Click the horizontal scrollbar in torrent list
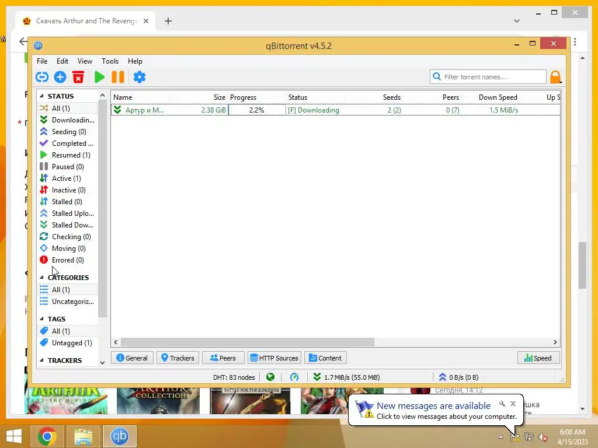The height and width of the screenshot is (448, 598). [248, 342]
